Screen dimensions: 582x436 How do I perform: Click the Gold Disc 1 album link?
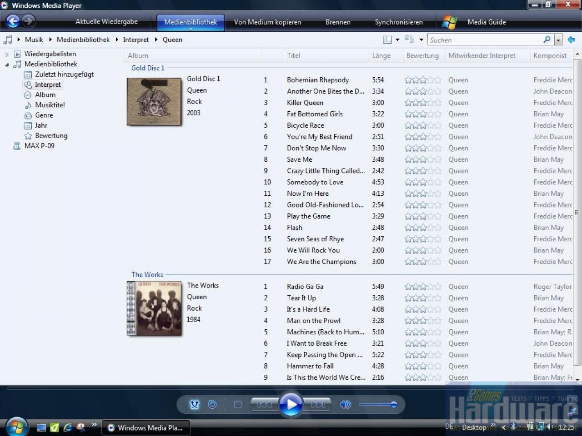click(148, 68)
